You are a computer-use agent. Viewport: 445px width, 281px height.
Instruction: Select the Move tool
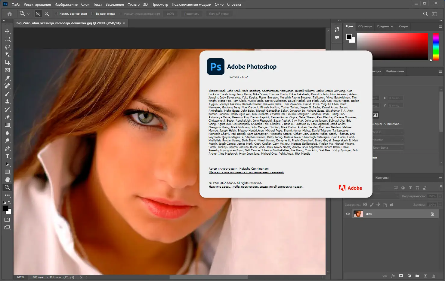point(7,31)
